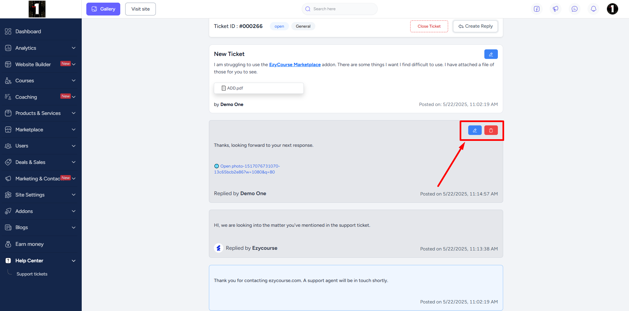
Task: Click the Coaching sidebar icon
Action: [8, 97]
